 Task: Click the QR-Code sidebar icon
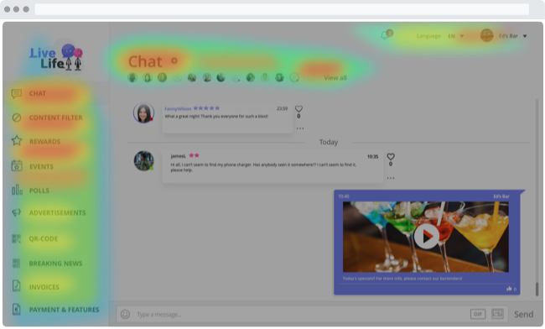tap(16, 238)
